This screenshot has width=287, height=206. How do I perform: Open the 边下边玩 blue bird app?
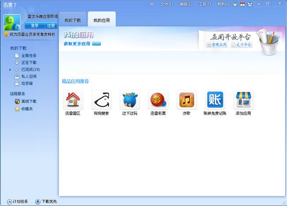129,100
